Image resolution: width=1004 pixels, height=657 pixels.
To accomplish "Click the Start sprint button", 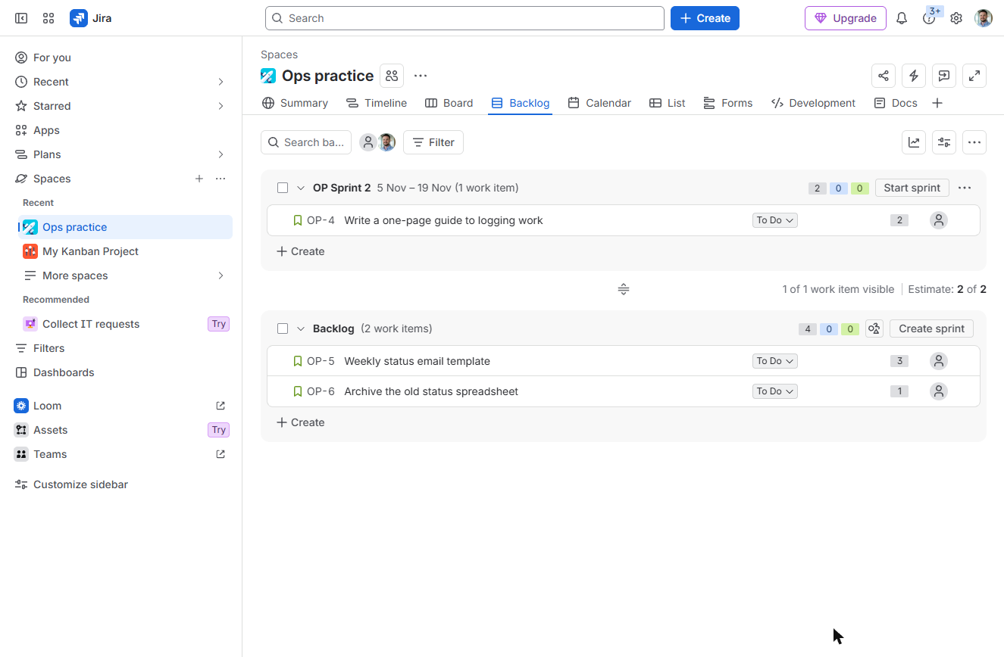I will pyautogui.click(x=912, y=188).
